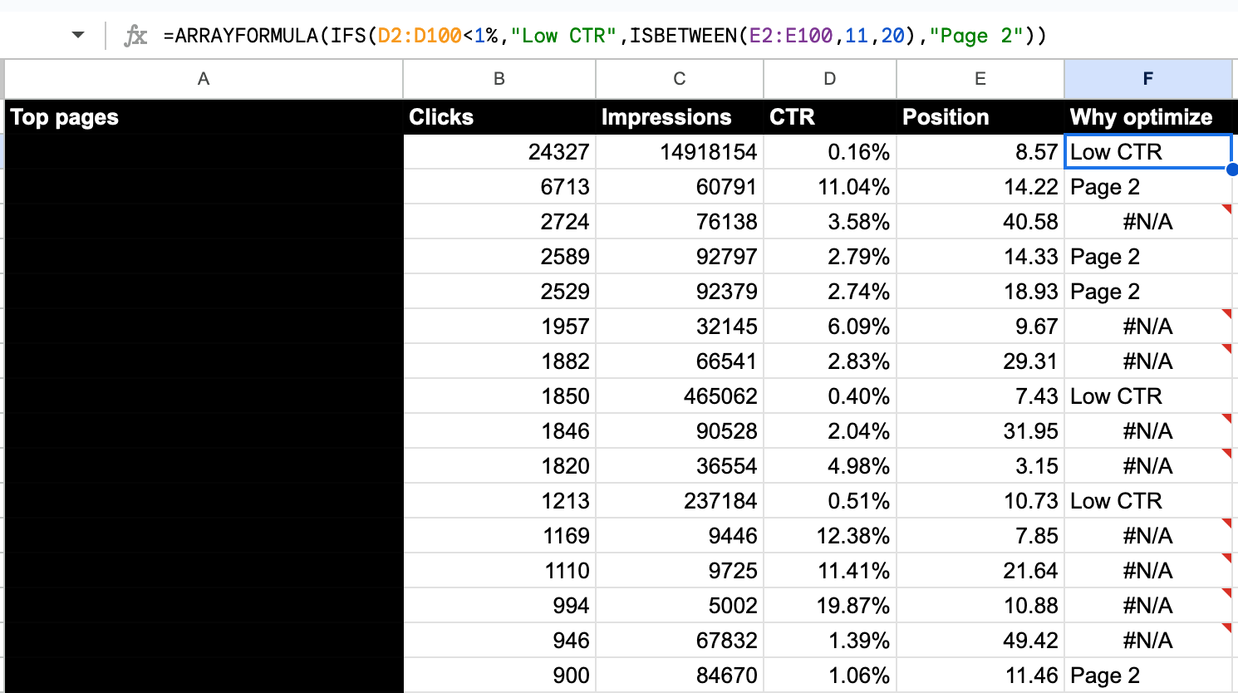Image resolution: width=1238 pixels, height=693 pixels.
Task: Select column A header labeled Top pages
Action: [x=203, y=78]
